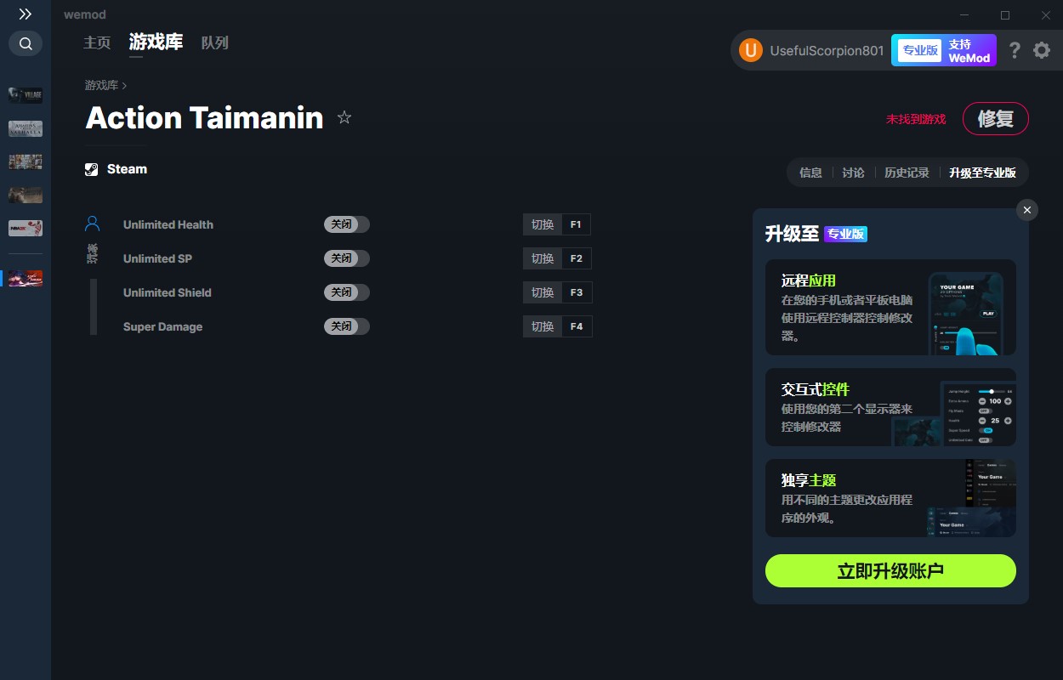The height and width of the screenshot is (680, 1063).
Task: Click Unlimited SP cheat label
Action: pos(157,258)
